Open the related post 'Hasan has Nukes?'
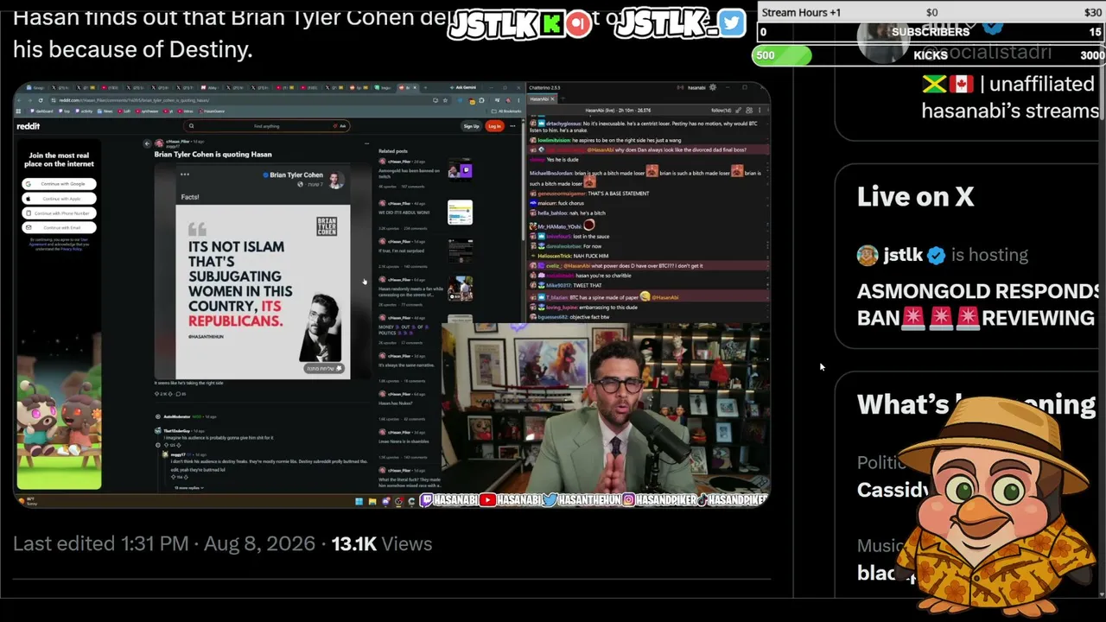The image size is (1106, 622). tap(396, 403)
